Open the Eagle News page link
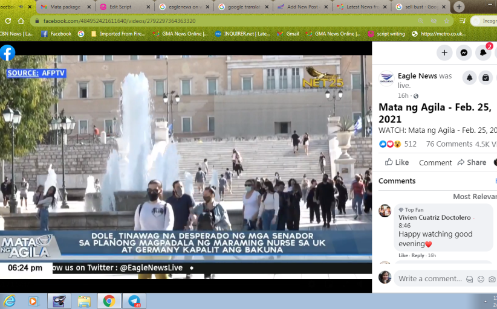Screen dimensions: 497x309 click(417, 76)
